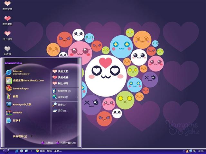The height and width of the screenshot is (154, 206).
Task: Click the network computers tray icon
Action: click(191, 151)
